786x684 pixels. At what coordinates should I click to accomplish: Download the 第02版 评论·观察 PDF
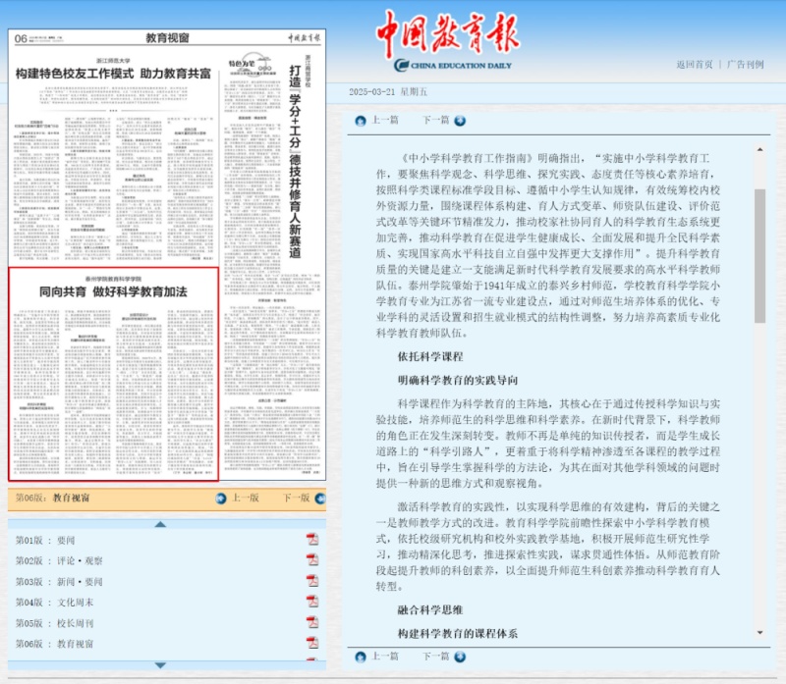tap(312, 559)
